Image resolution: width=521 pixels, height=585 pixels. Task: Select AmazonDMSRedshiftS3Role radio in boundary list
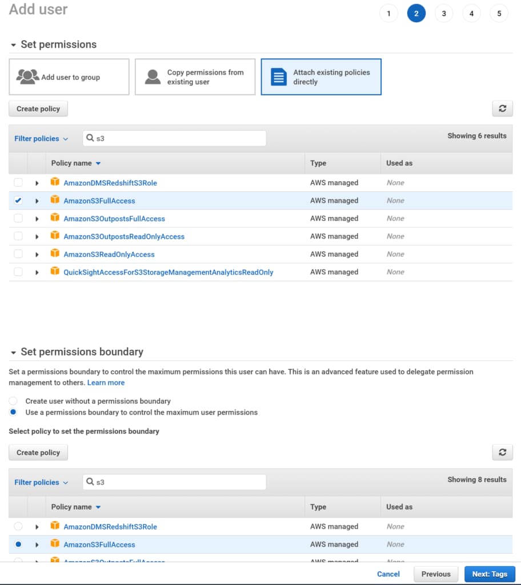tap(18, 526)
